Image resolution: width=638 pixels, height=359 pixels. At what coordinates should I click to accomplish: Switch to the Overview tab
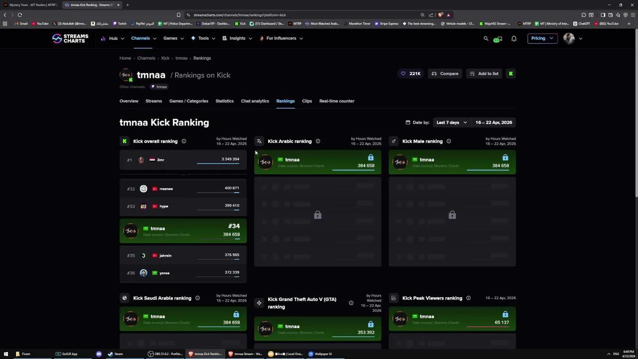(129, 101)
